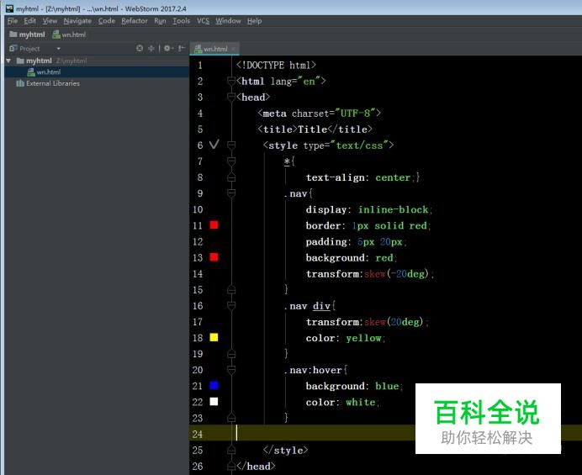582x475 pixels.
Task: Fold the style block on line 6
Action: (x=231, y=145)
